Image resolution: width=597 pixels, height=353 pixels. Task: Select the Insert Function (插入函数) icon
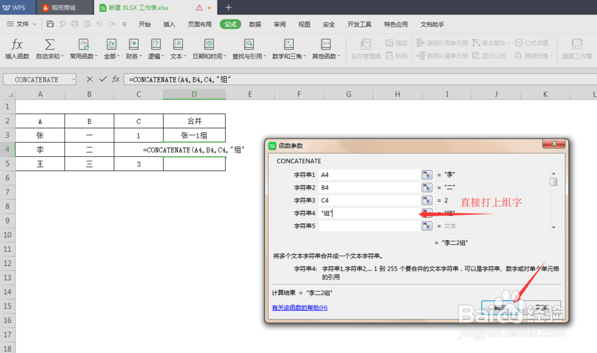pos(17,48)
